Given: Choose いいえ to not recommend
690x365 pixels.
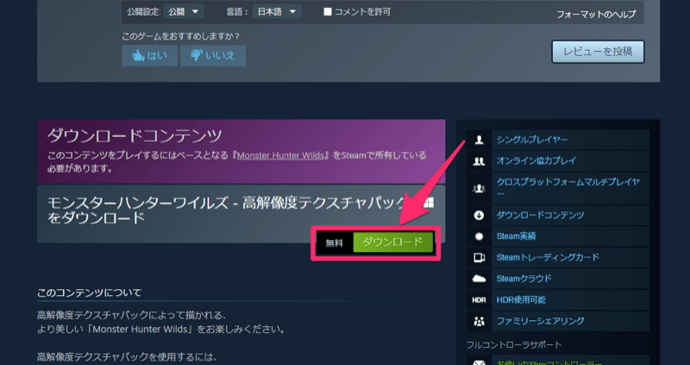Looking at the screenshot, I should point(213,56).
